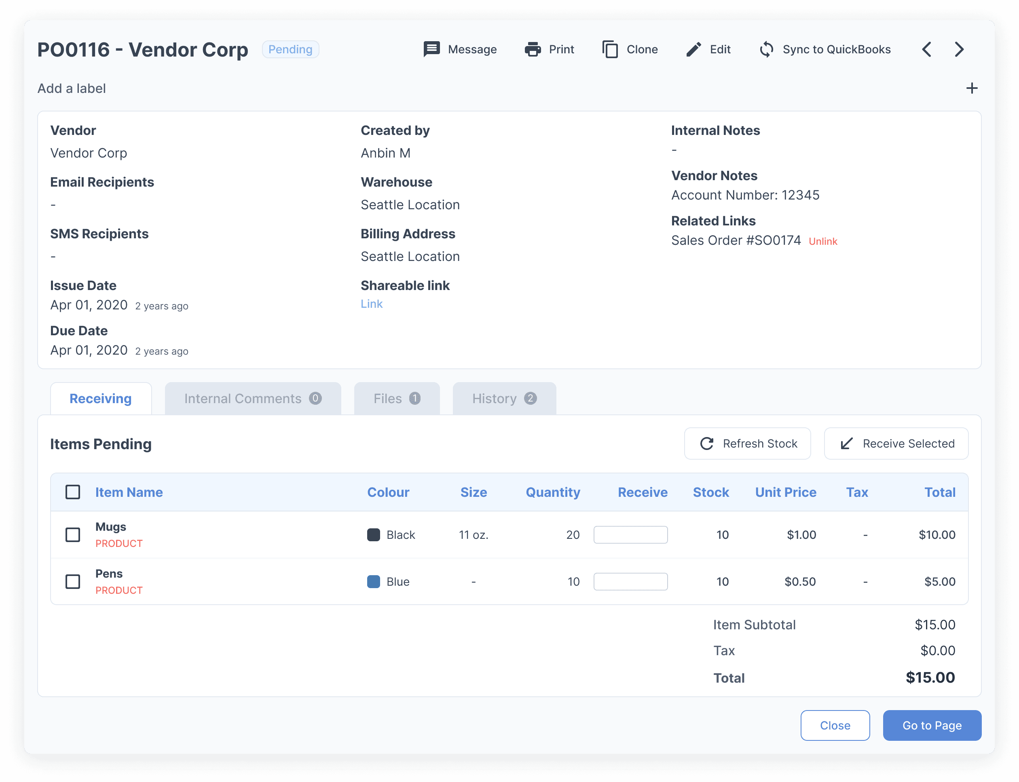Click the Black colour swatch for Mugs
Viewport: 1019px width, 782px height.
374,535
